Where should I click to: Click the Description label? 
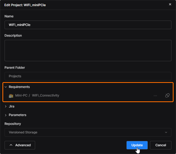coord(13,36)
